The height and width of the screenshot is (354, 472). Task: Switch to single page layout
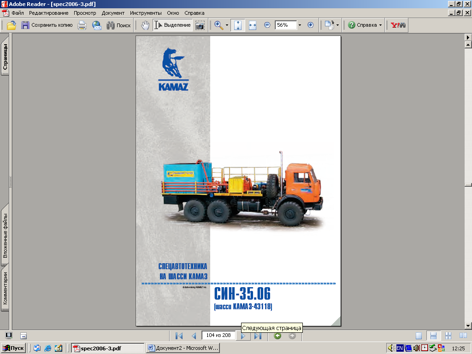(419, 336)
